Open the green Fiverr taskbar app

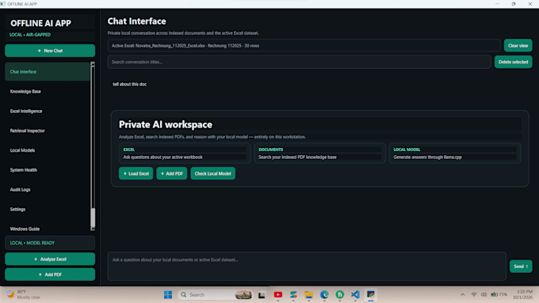[339, 295]
